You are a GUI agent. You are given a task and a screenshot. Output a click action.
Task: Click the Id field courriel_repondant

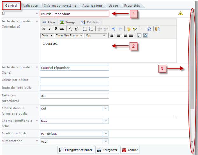[x=74, y=14]
